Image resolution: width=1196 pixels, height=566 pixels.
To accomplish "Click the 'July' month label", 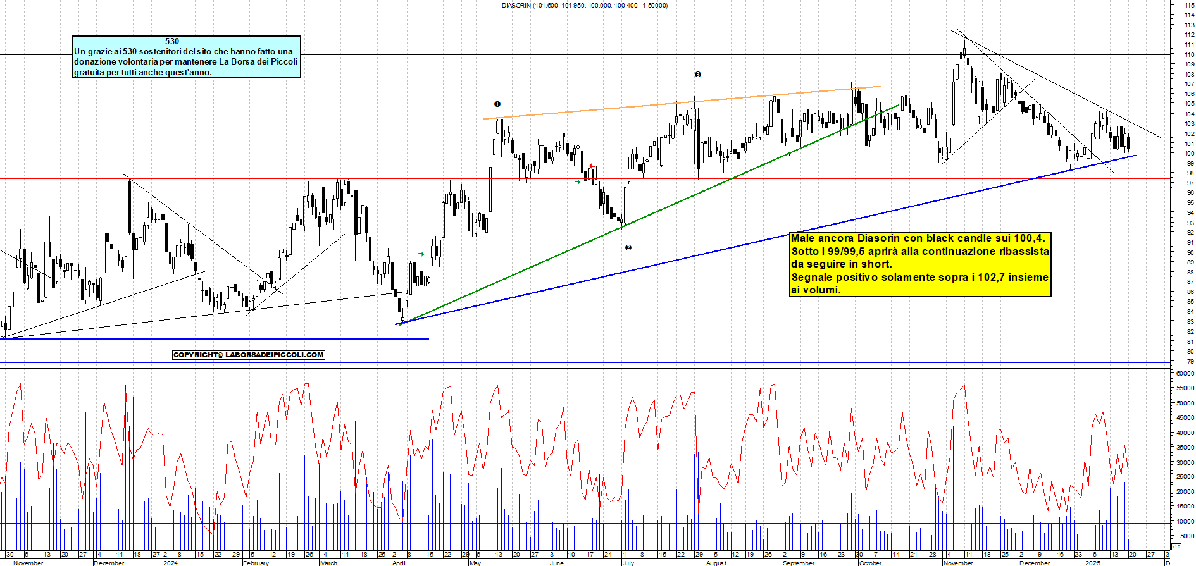I will (628, 563).
